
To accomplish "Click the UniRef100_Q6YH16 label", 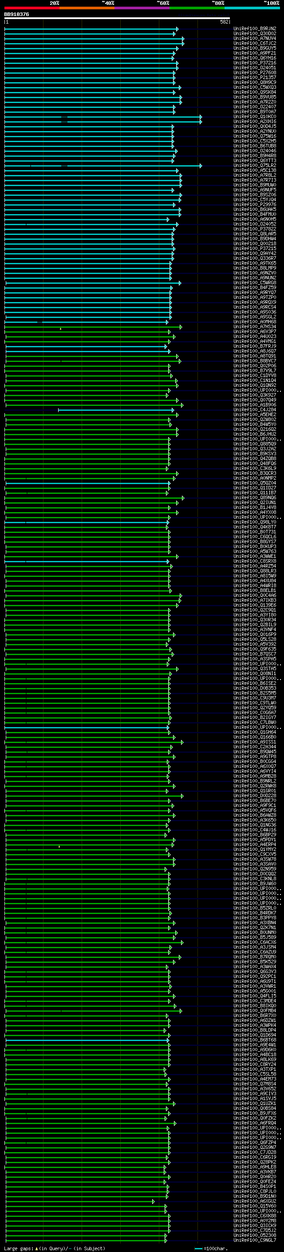I will [255, 58].
